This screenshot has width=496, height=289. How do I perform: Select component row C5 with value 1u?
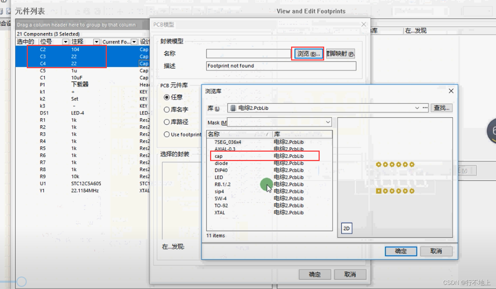pyautogui.click(x=83, y=71)
